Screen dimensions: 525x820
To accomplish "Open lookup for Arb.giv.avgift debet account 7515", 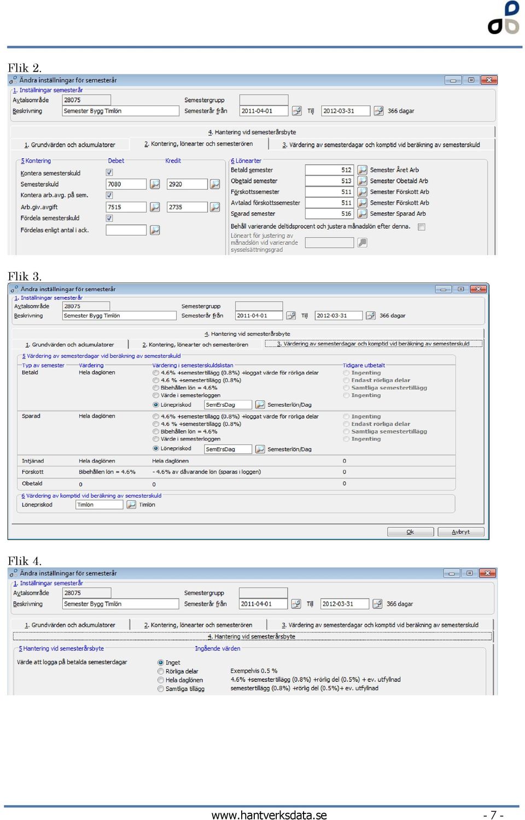I will [155, 207].
